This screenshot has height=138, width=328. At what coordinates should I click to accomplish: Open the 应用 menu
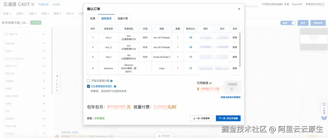(x=20, y=14)
